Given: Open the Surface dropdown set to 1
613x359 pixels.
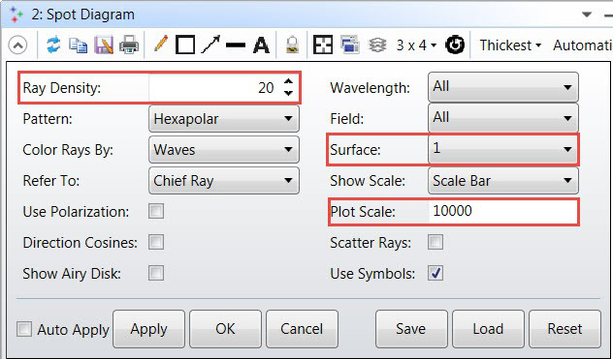Looking at the screenshot, I should pyautogui.click(x=502, y=149).
